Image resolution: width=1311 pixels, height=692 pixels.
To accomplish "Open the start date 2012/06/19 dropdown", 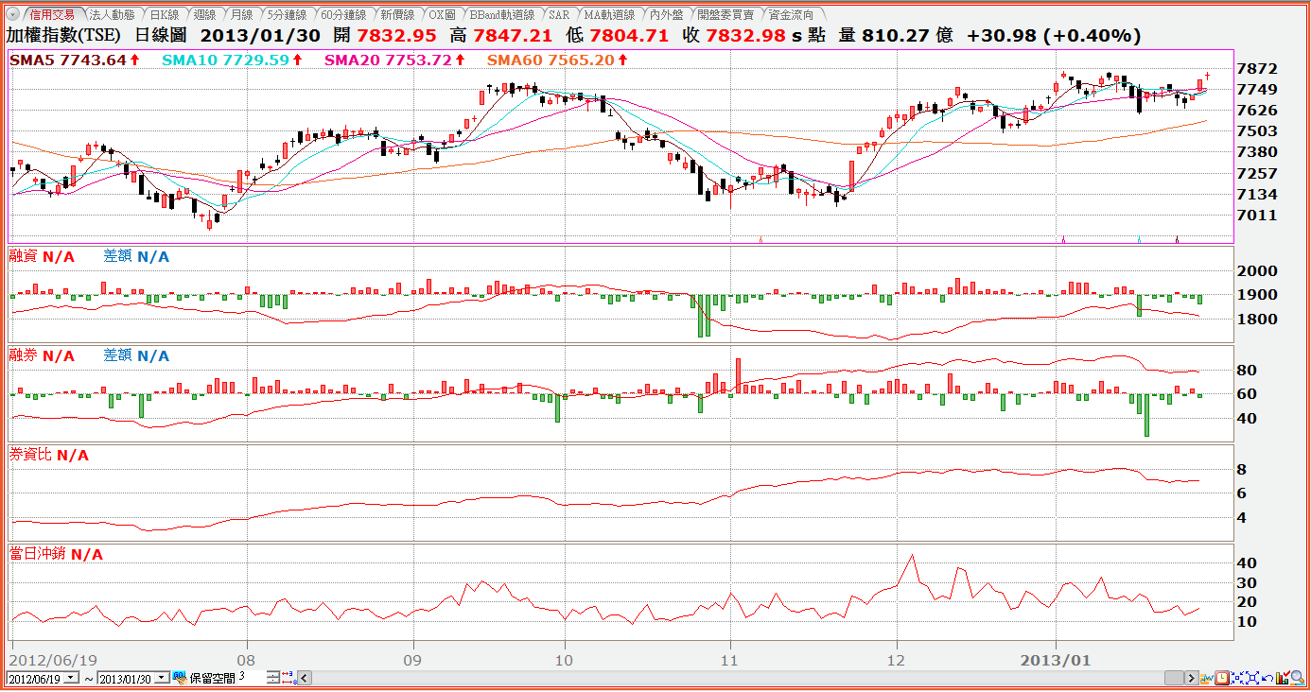I will (x=71, y=678).
